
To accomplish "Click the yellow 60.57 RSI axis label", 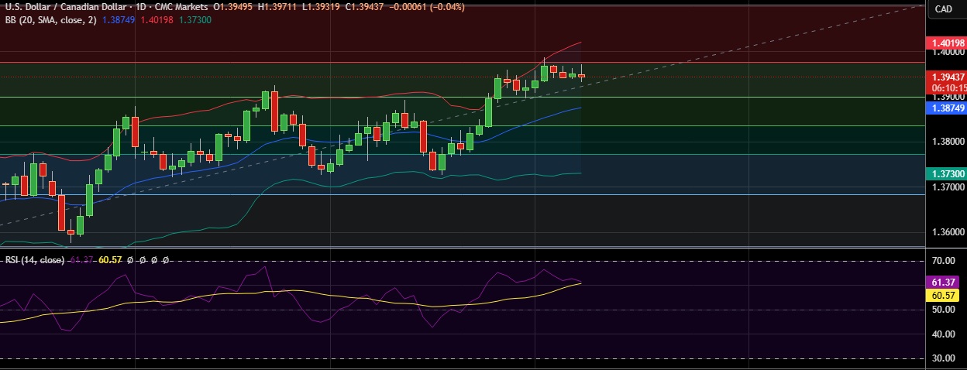I will (946, 296).
